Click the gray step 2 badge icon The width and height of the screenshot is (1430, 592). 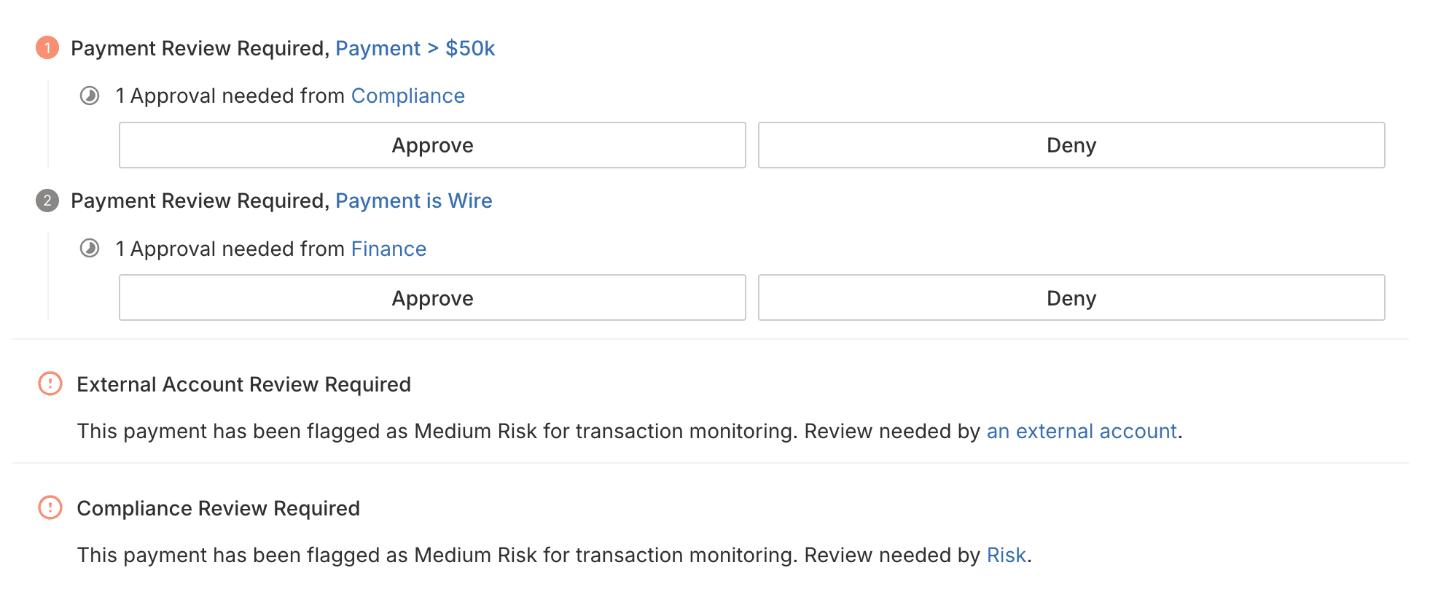point(47,200)
